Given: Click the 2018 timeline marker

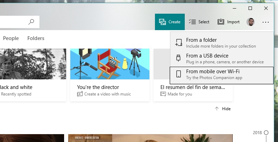Looking at the screenshot, I should [266, 132].
